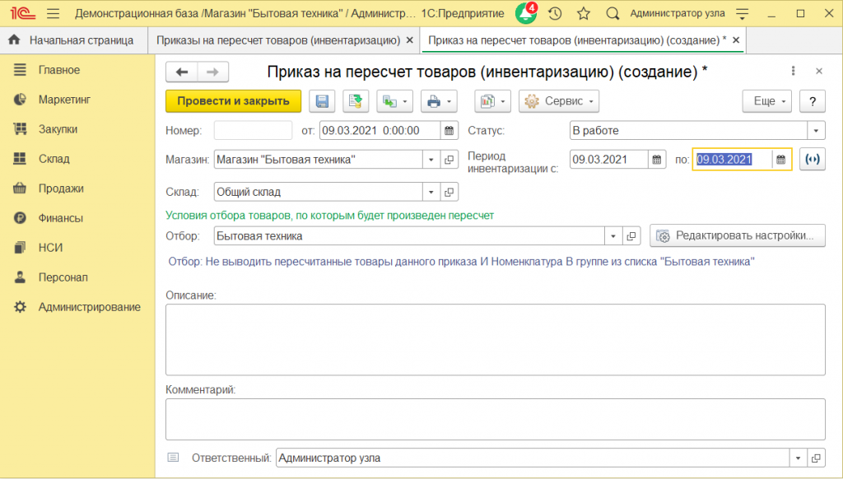Open the Еще menu
The image size is (843, 479).
click(x=767, y=101)
